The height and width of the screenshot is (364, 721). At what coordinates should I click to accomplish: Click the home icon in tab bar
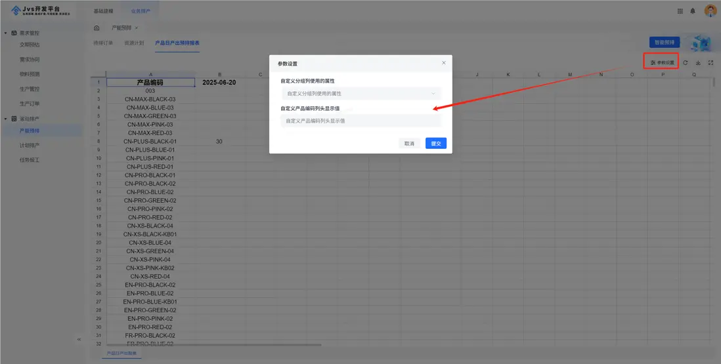[97, 28]
